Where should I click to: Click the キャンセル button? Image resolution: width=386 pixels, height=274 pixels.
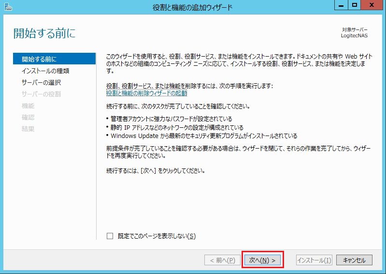point(354,260)
